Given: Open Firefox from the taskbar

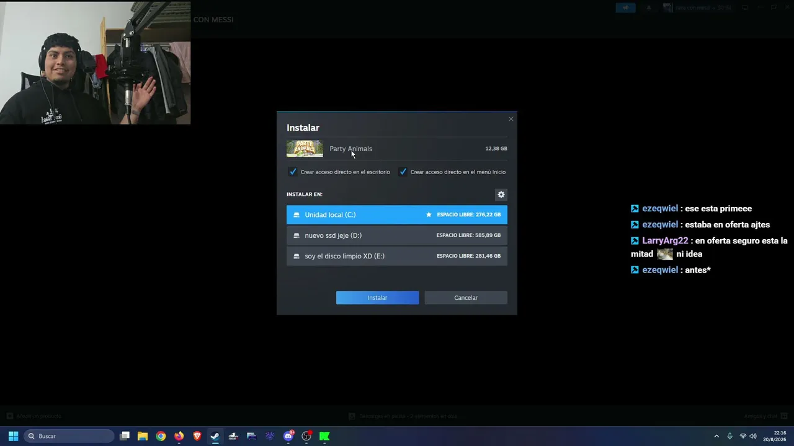Looking at the screenshot, I should 179,436.
